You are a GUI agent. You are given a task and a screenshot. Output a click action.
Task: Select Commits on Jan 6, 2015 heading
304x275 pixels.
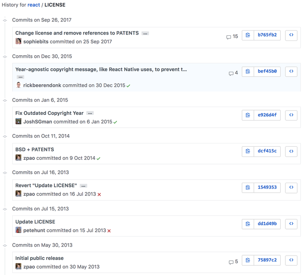click(x=40, y=100)
